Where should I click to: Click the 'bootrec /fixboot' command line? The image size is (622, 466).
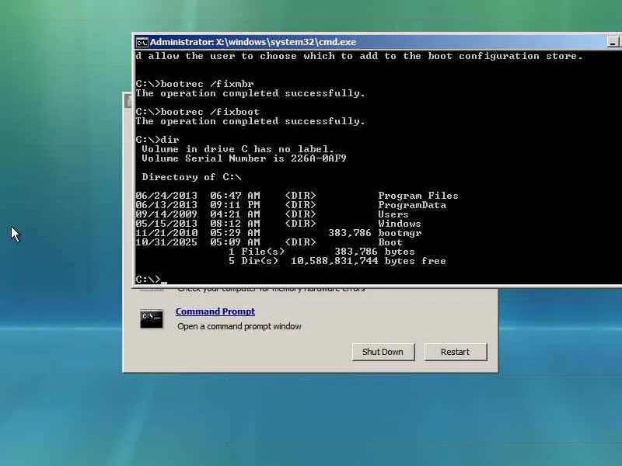point(197,112)
